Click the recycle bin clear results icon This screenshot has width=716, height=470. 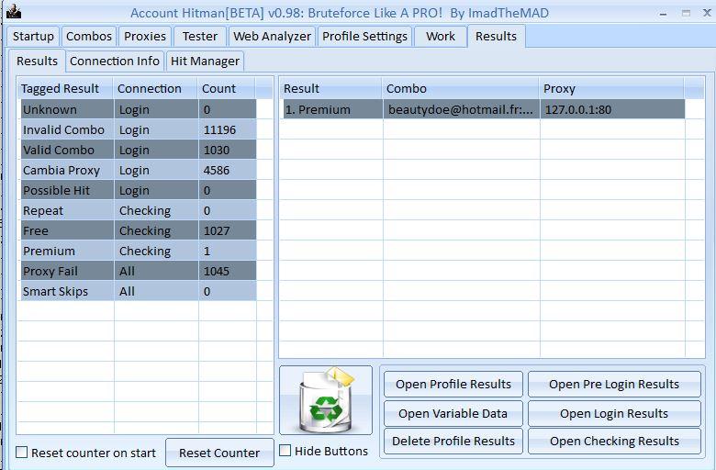[325, 400]
